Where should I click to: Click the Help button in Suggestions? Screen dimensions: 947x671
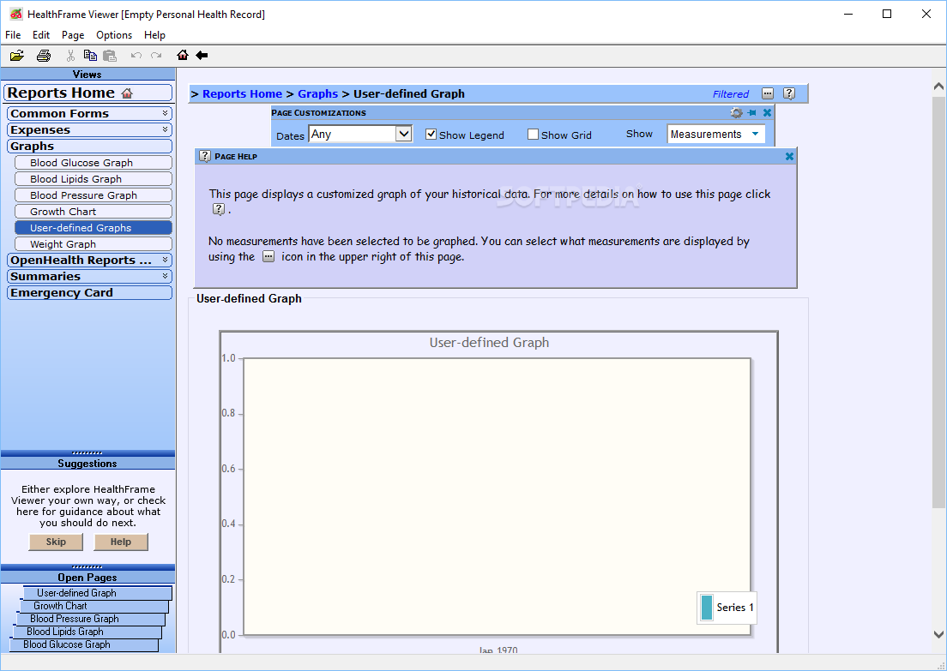pos(121,542)
